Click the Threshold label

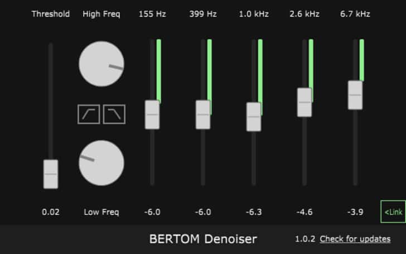[x=51, y=14]
